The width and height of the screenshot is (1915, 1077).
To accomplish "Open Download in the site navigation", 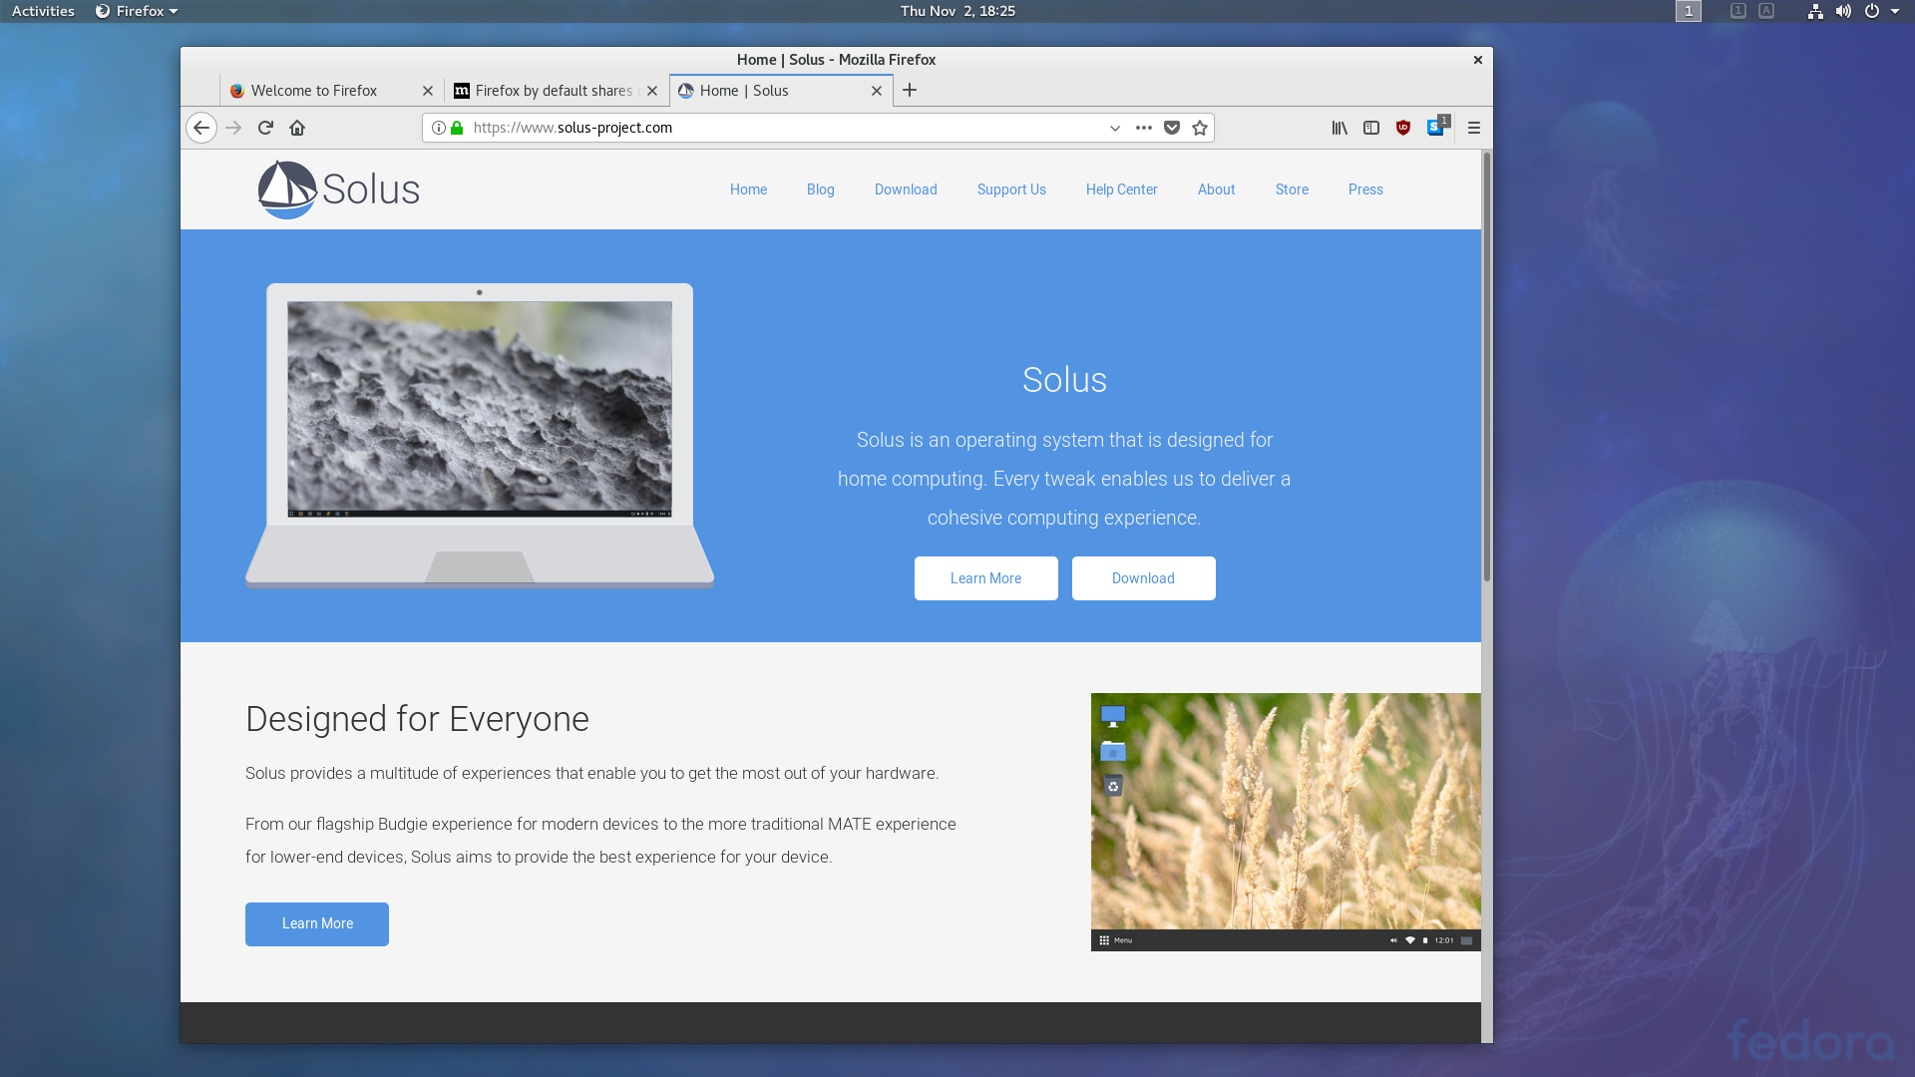I will point(906,189).
